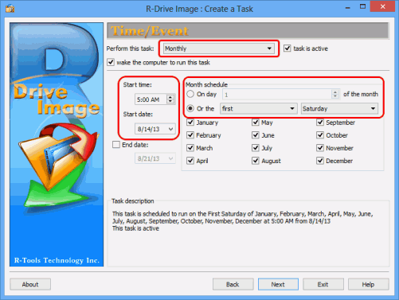The height and width of the screenshot is (300, 399).
Task: Uncheck the August checkbox
Action: (x=256, y=161)
